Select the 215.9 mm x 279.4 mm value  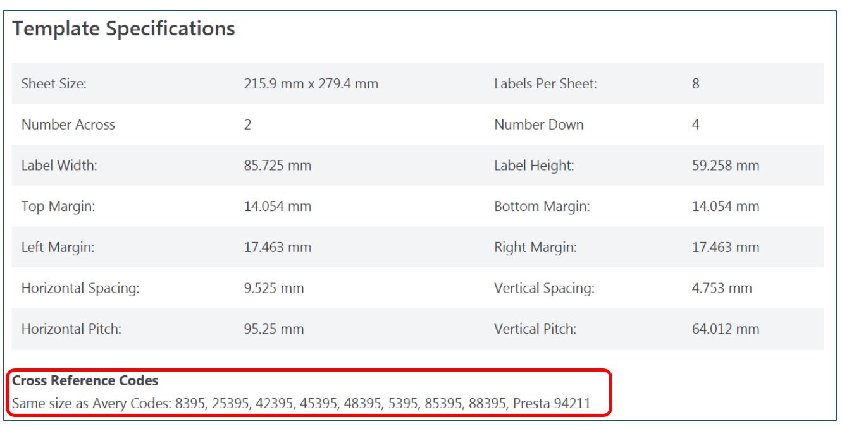(x=311, y=84)
